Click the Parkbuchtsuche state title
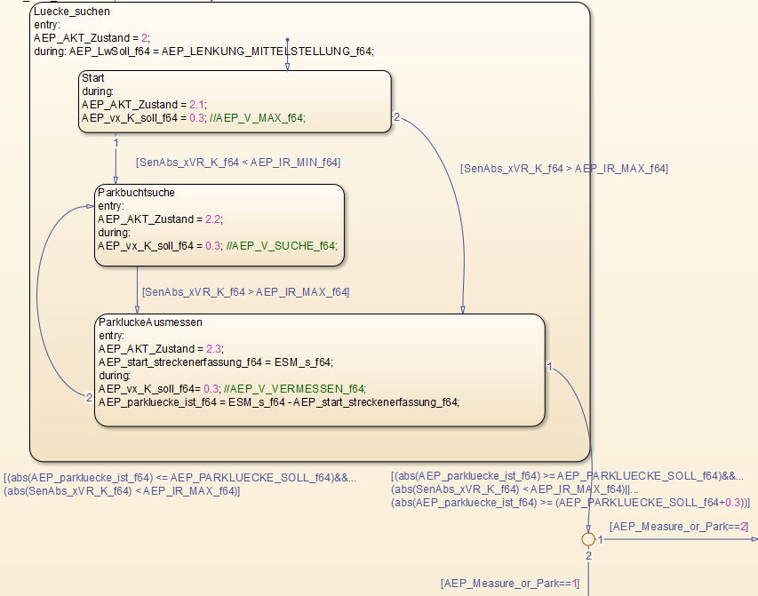This screenshot has height=596, width=758. pos(136,192)
